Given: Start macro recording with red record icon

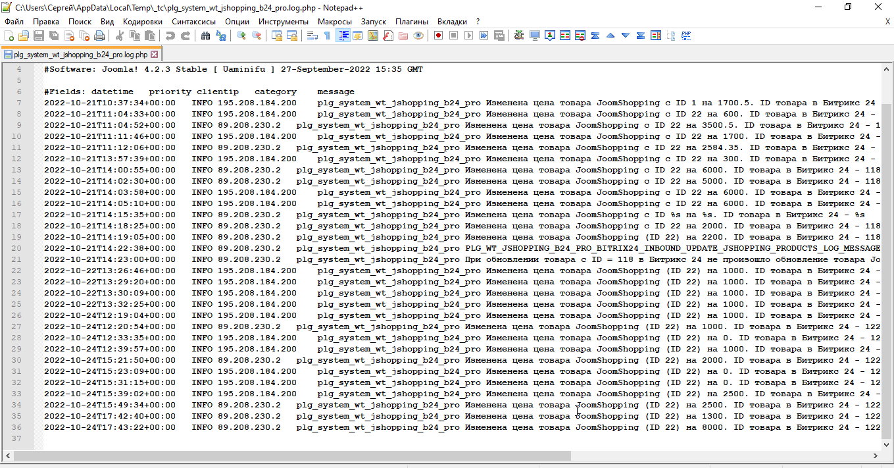Looking at the screenshot, I should click(438, 36).
